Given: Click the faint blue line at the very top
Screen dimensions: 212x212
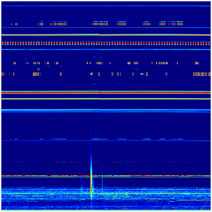Looking at the screenshot, I should click(x=106, y=6).
